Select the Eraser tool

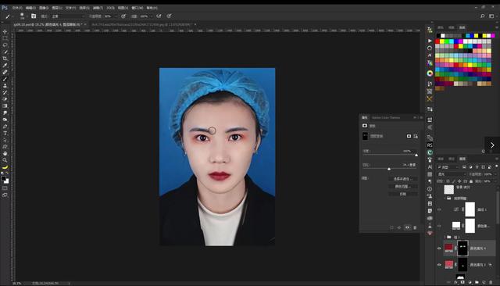tap(5, 99)
